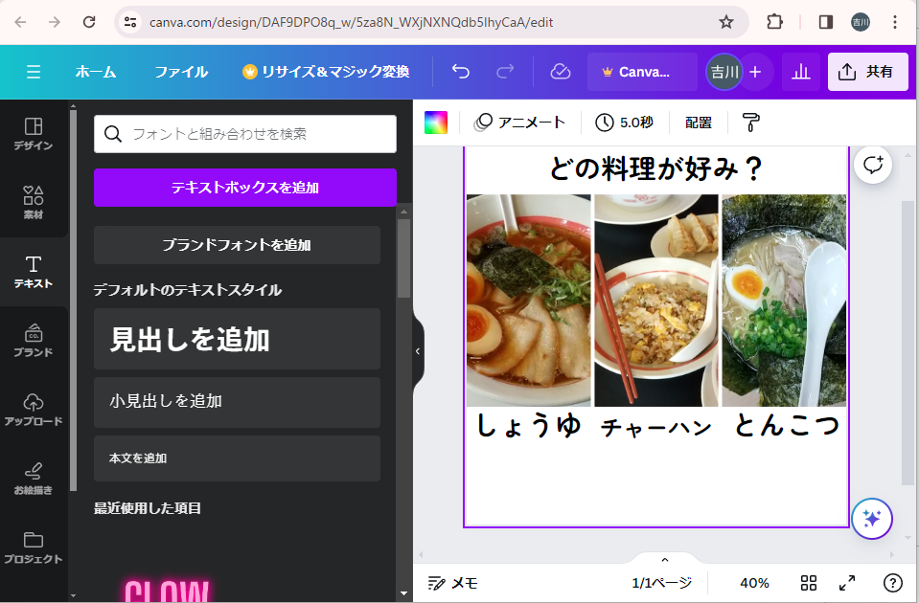Select the paint roller style copy icon
This screenshot has width=919, height=603.
click(750, 122)
